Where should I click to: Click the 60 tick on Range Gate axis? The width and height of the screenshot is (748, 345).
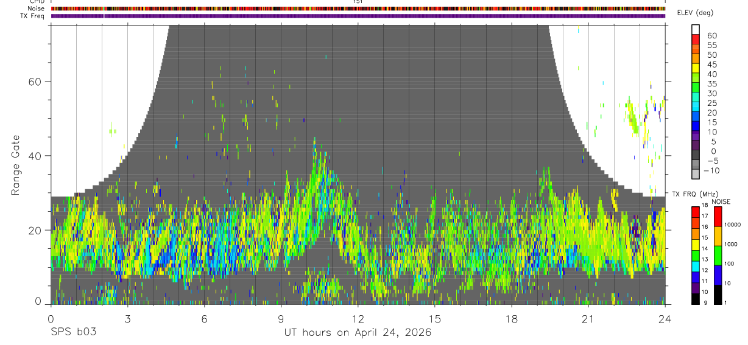[37, 82]
